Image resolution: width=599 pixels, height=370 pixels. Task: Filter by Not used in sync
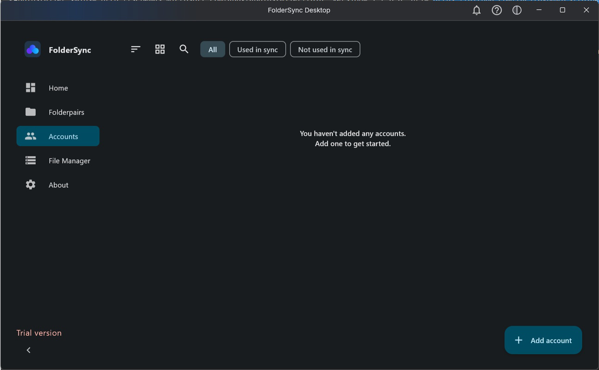[x=325, y=49]
